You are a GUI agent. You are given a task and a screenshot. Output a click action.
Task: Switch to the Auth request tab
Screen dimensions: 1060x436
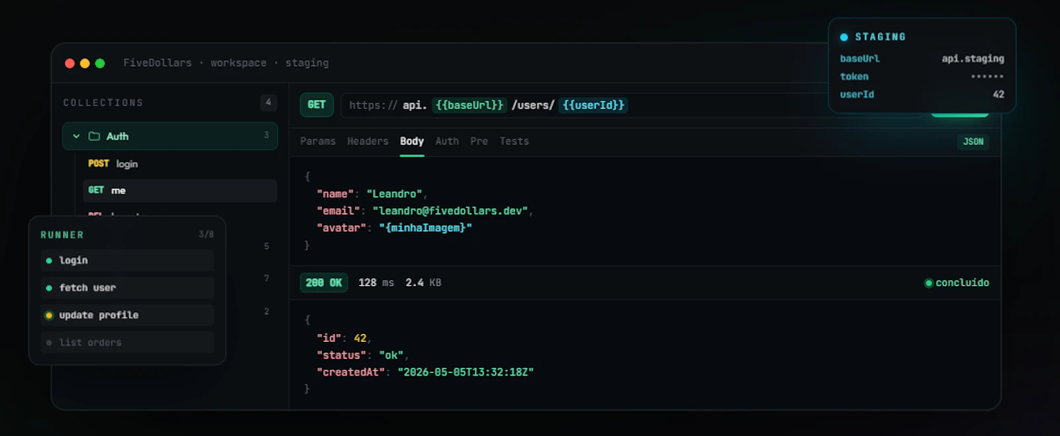click(447, 141)
